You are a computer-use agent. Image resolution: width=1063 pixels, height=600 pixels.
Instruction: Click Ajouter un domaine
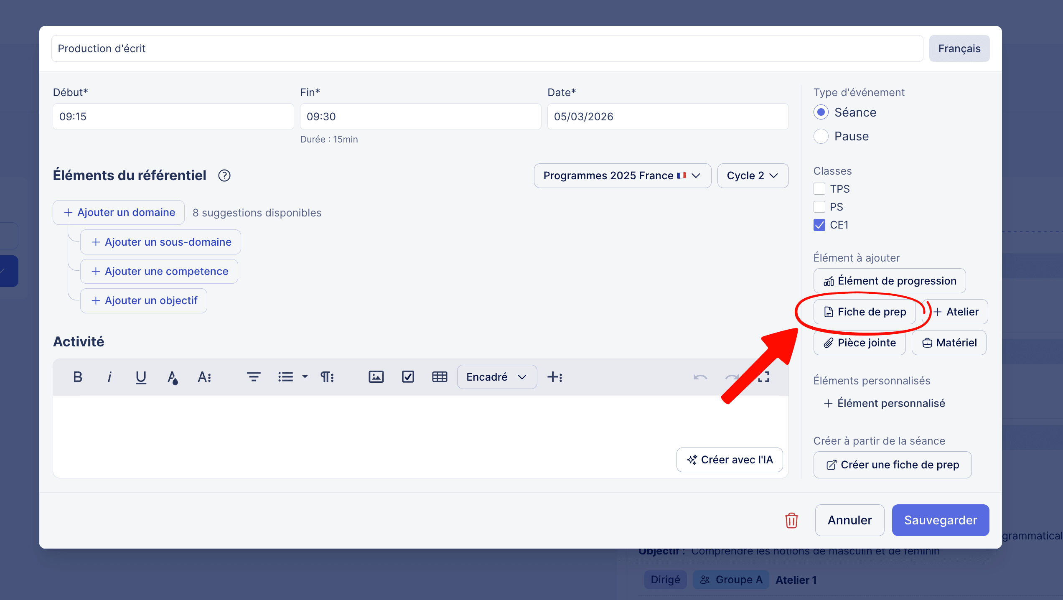(119, 212)
